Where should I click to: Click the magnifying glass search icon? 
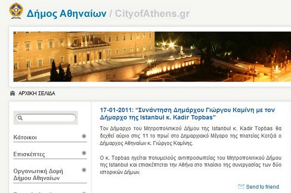[20, 118]
